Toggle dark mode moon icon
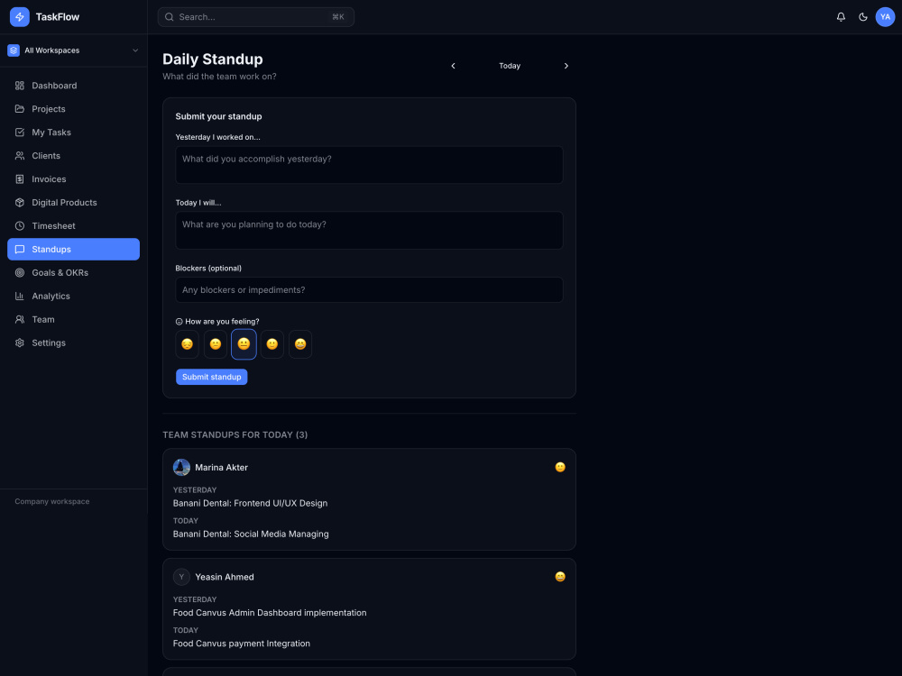The height and width of the screenshot is (676, 902). 863,16
